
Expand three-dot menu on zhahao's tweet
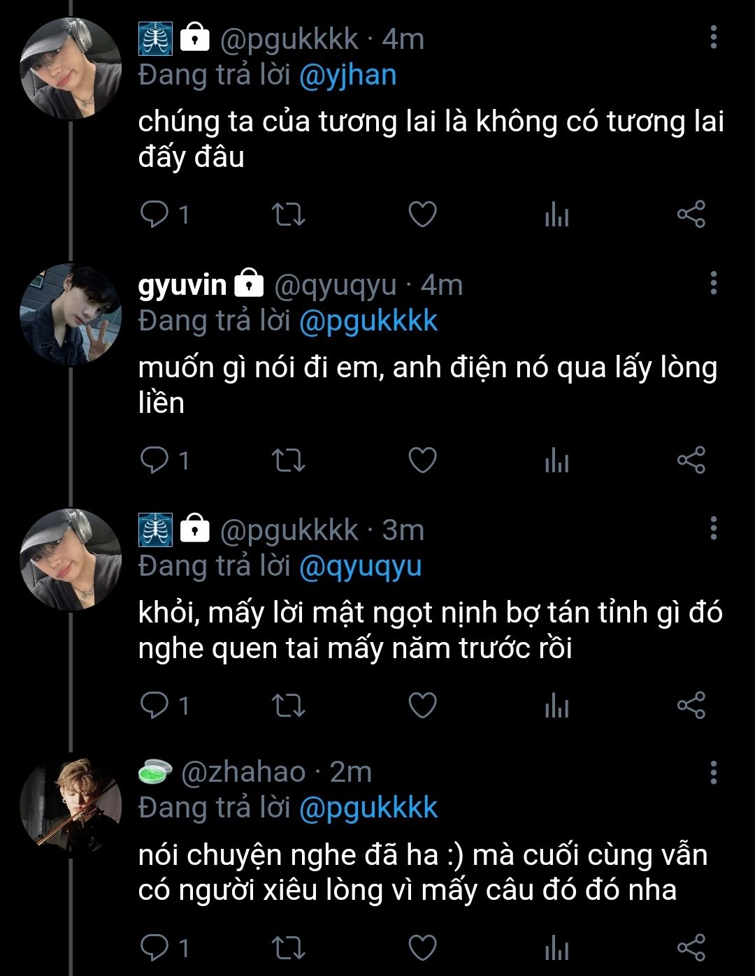(713, 773)
